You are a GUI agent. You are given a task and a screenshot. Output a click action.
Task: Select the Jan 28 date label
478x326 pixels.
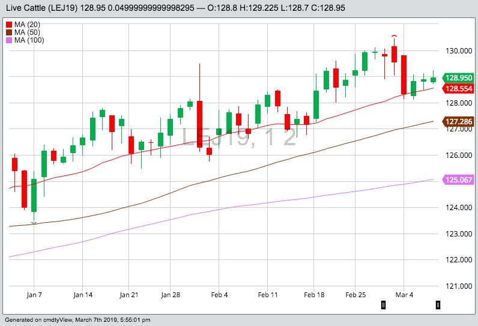171,295
